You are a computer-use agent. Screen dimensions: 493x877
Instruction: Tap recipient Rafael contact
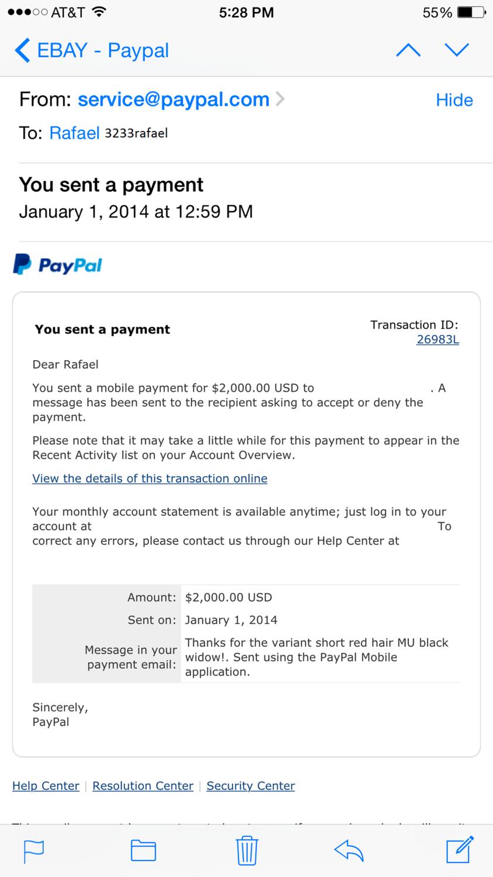pyautogui.click(x=74, y=133)
